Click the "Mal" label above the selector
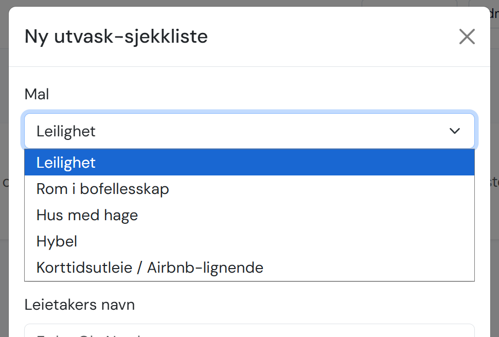The height and width of the screenshot is (337, 499). 37,94
